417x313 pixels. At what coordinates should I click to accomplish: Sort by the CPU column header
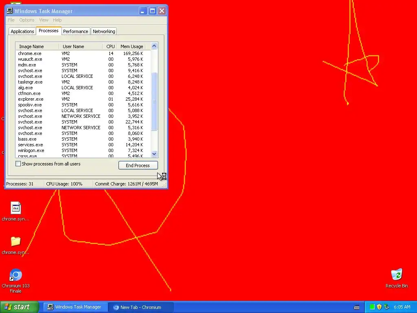pos(110,46)
